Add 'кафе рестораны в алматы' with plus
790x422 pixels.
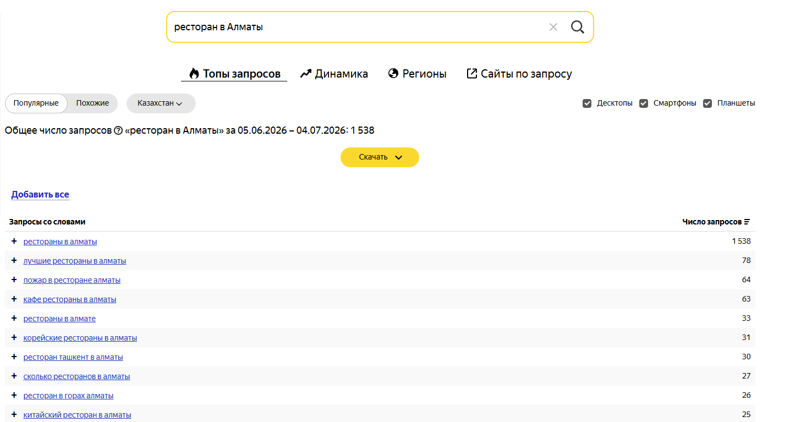[14, 299]
